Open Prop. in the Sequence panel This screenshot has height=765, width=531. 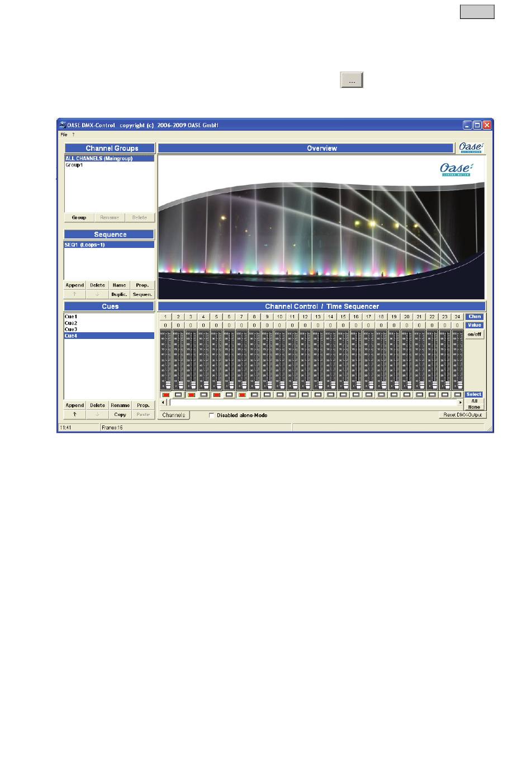click(x=143, y=285)
